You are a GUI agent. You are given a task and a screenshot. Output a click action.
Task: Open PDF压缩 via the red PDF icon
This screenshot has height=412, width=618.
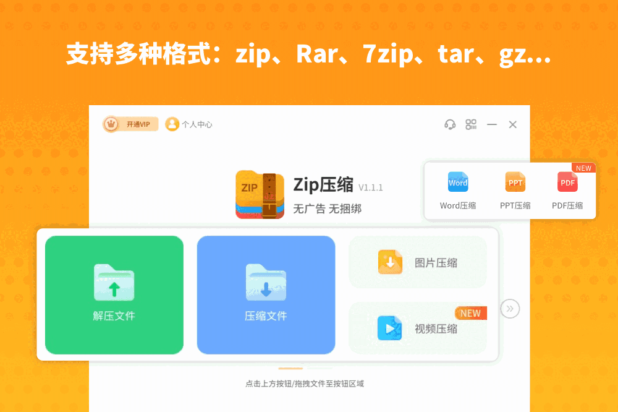click(567, 182)
